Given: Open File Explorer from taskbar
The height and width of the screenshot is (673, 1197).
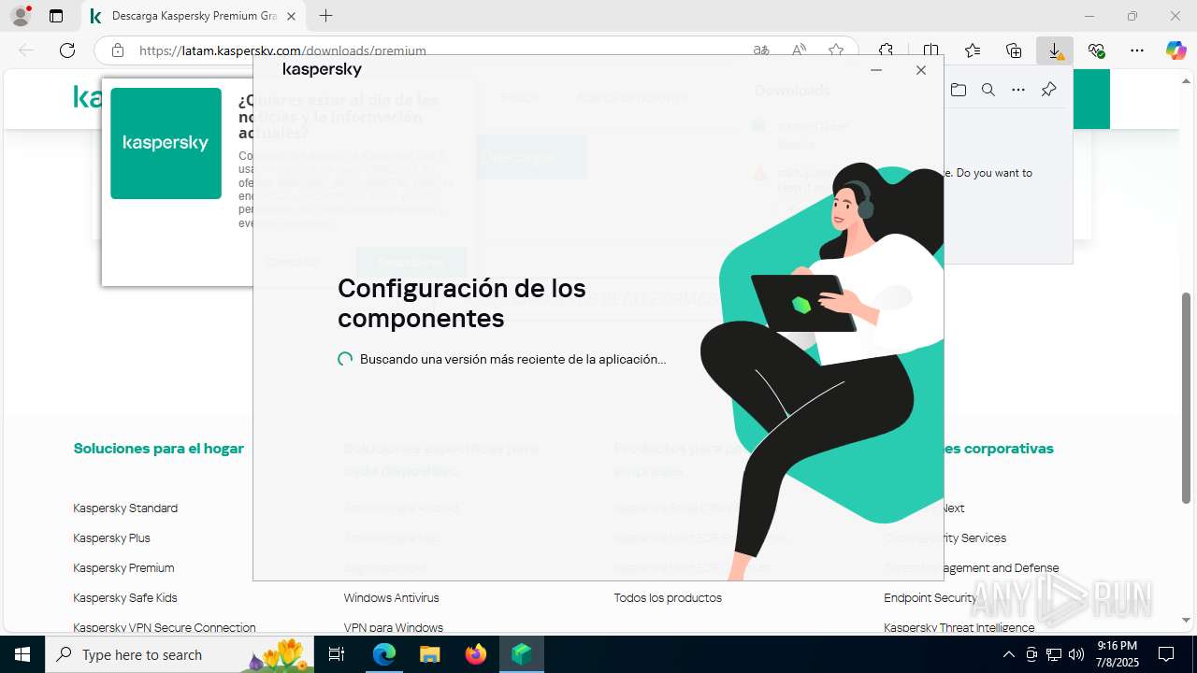Looking at the screenshot, I should click(430, 654).
